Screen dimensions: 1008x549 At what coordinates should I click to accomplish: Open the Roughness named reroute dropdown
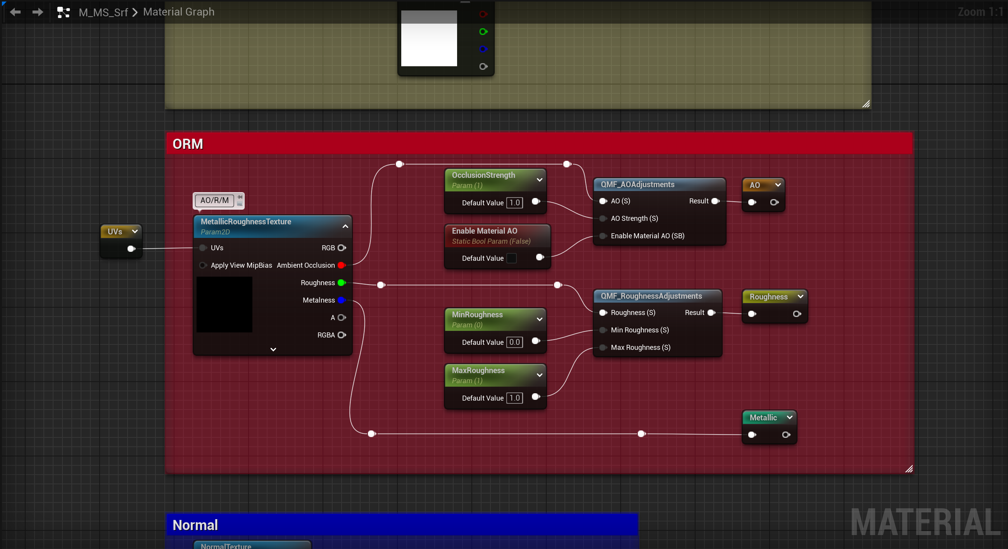coord(800,297)
